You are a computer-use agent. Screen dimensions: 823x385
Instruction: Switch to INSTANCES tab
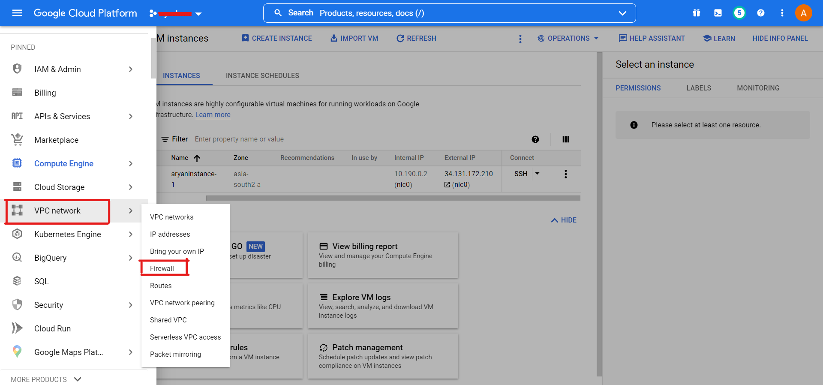[x=182, y=75]
